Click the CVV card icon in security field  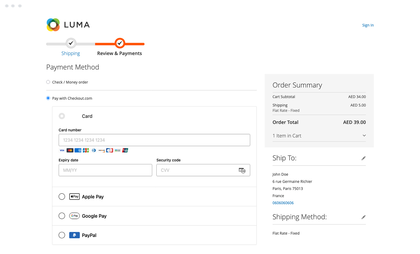[242, 170]
